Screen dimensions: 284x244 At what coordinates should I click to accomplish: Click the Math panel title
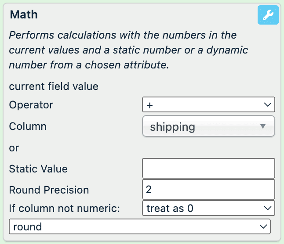coord(24,15)
